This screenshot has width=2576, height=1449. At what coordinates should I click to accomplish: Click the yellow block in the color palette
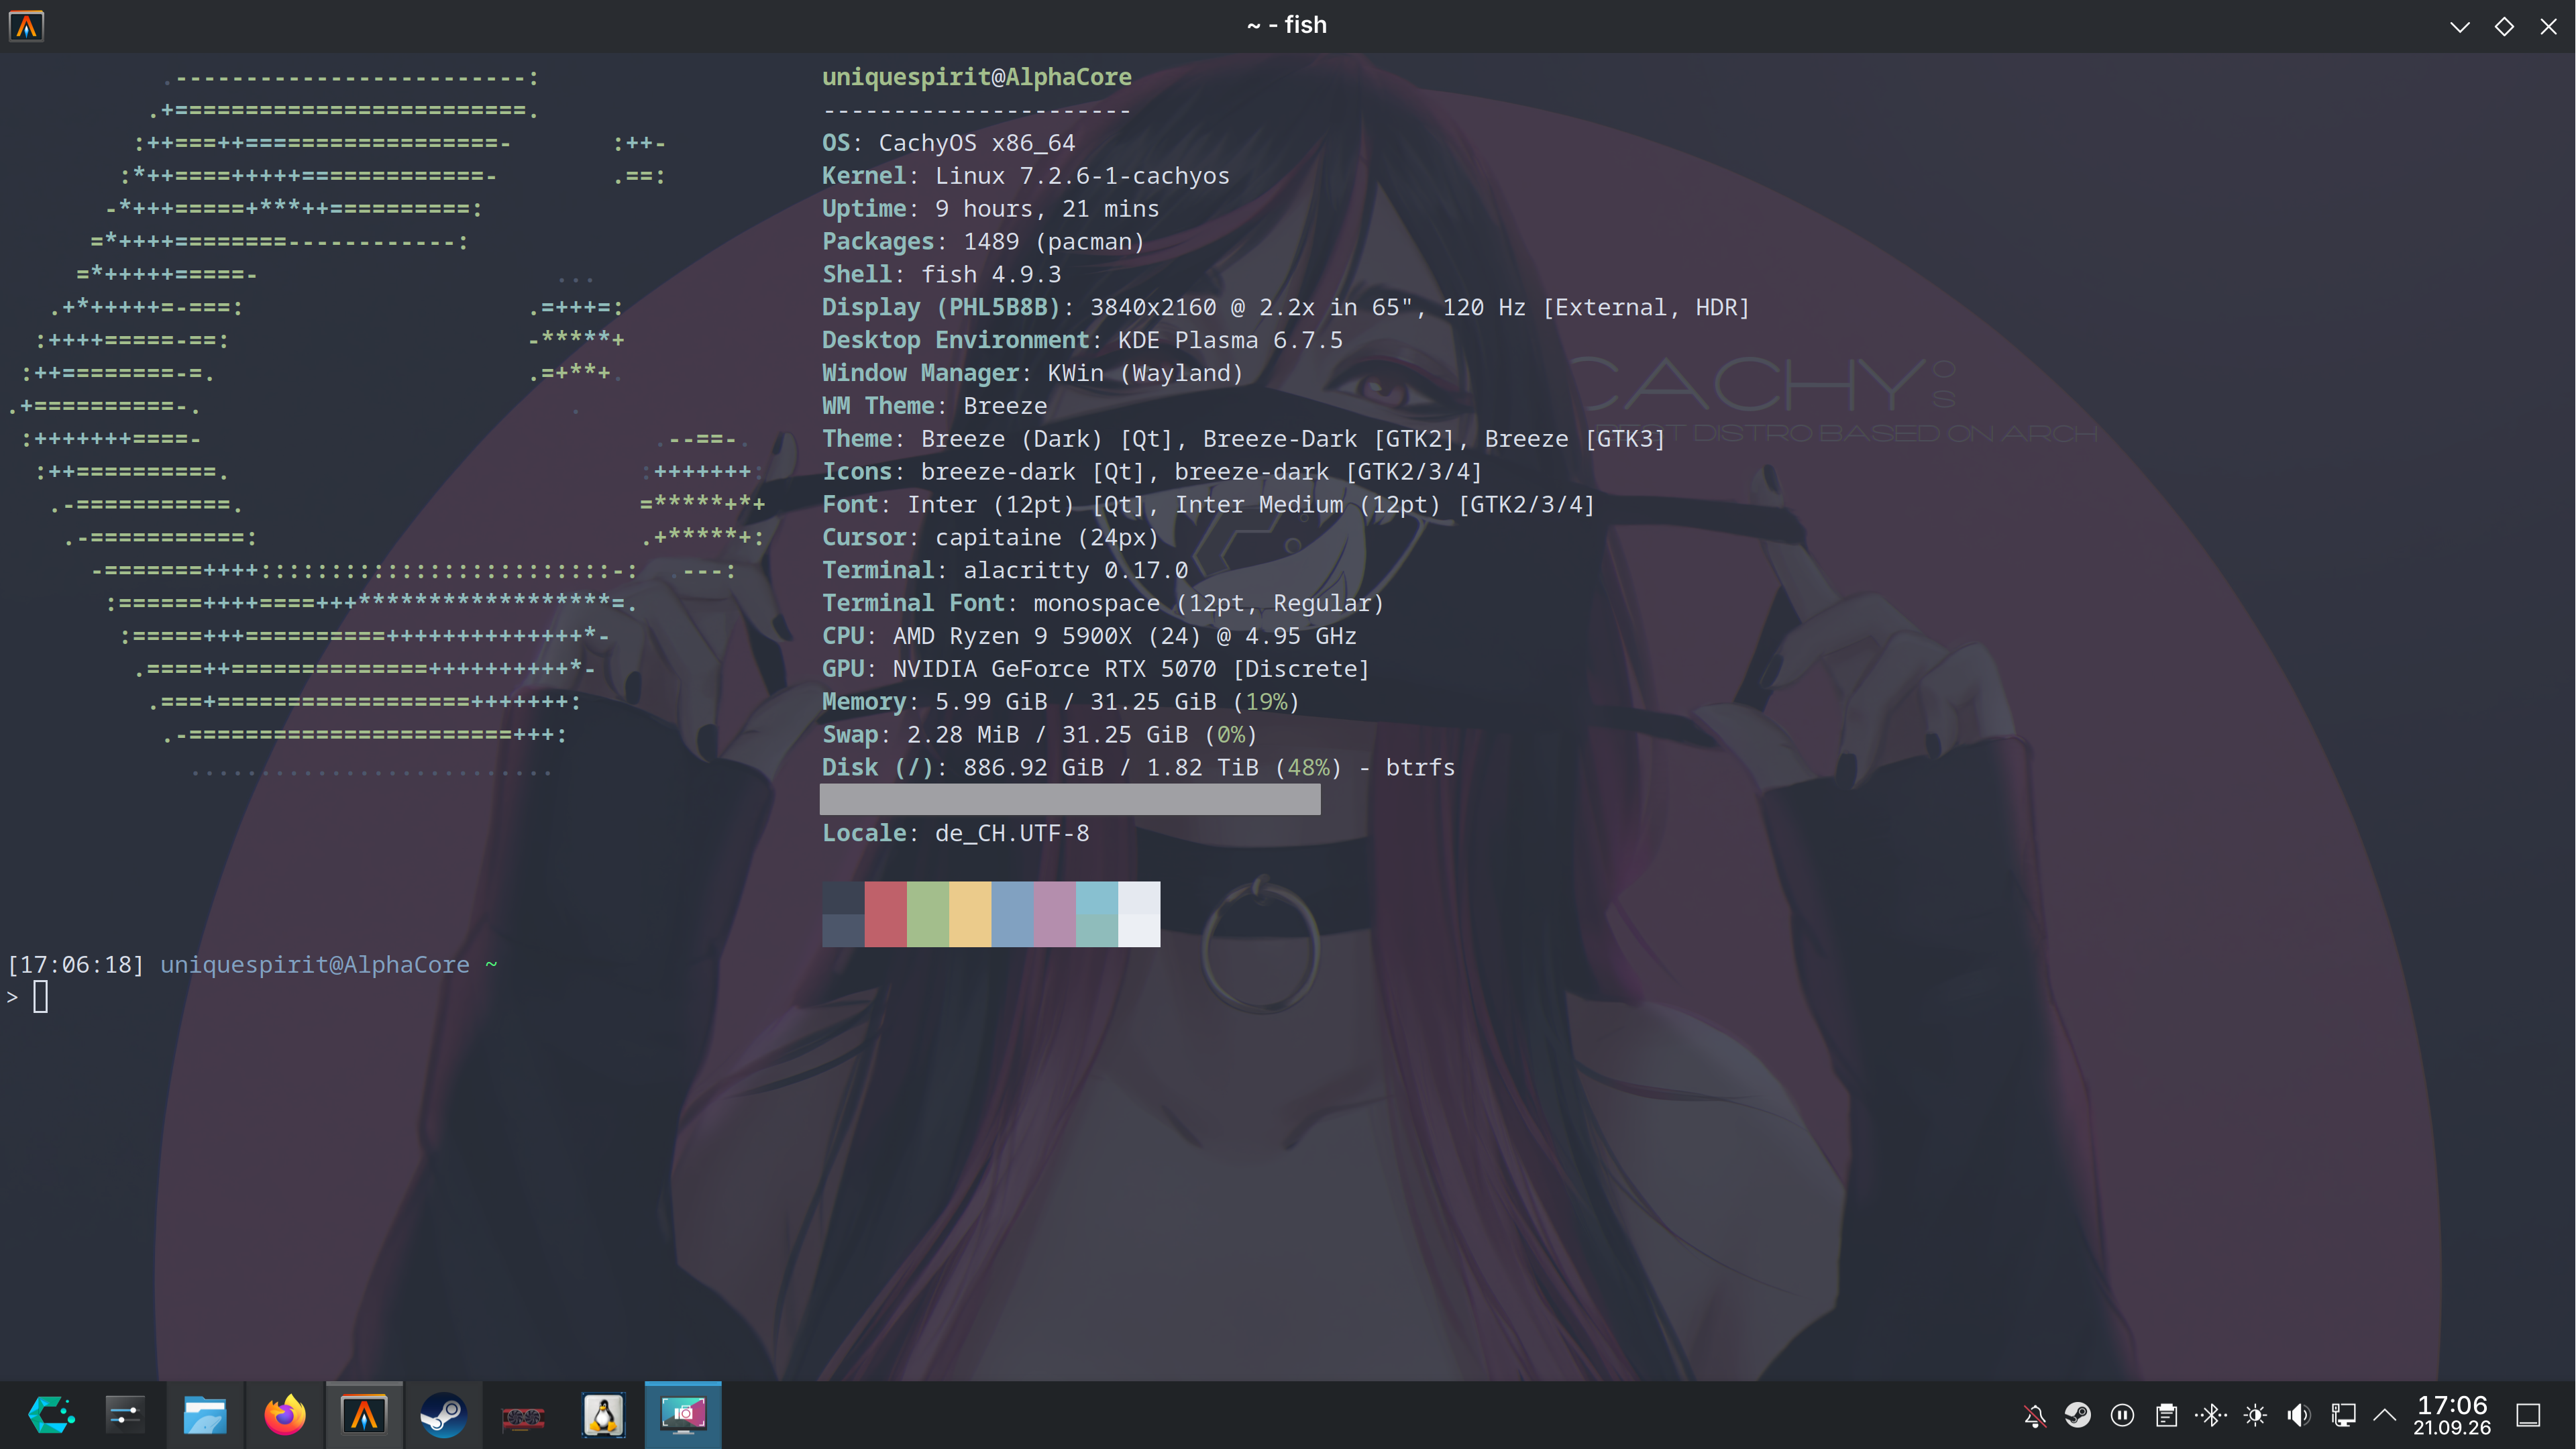click(x=970, y=914)
